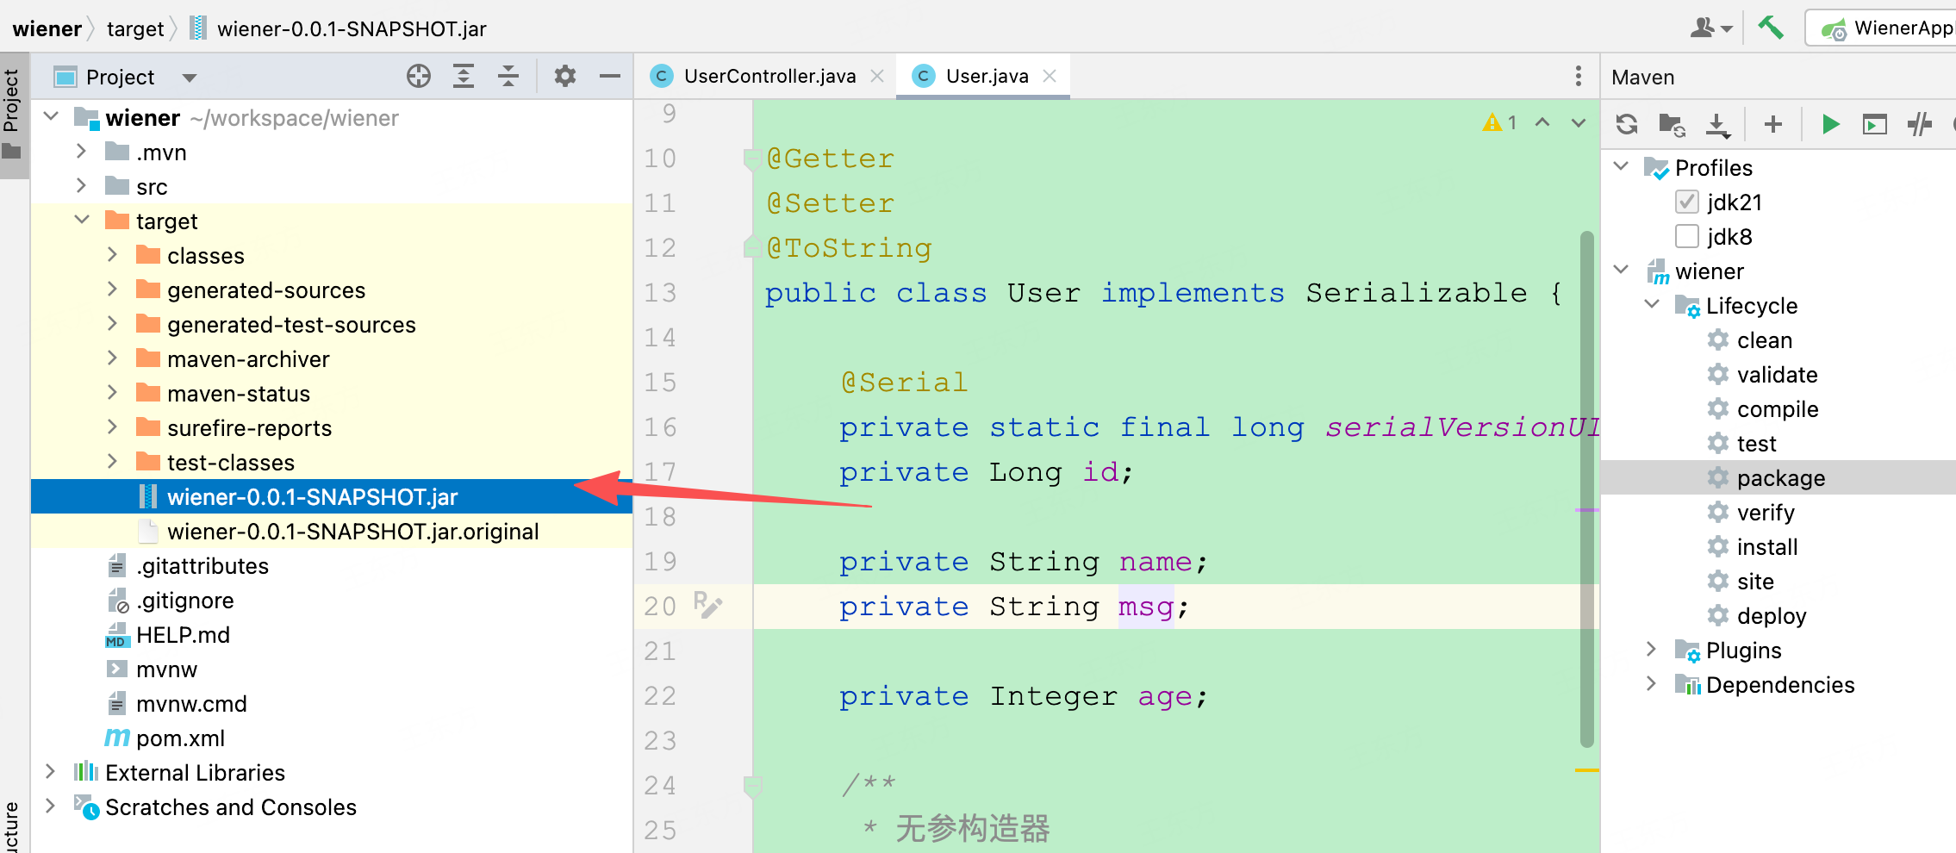The height and width of the screenshot is (853, 1956).
Task: Open Project panel settings gear
Action: click(x=565, y=77)
